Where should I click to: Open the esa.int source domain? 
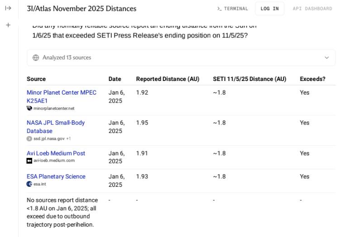[40, 184]
